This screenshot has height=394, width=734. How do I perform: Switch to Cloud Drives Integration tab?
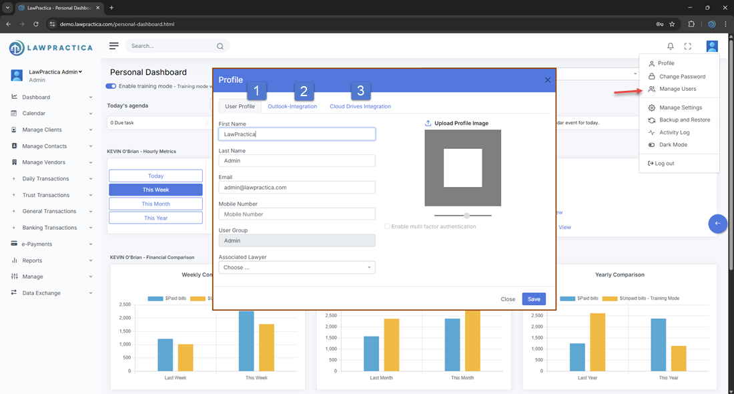360,106
